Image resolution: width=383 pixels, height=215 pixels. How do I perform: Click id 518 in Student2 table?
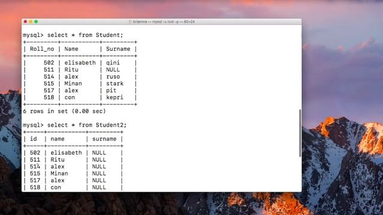35,187
